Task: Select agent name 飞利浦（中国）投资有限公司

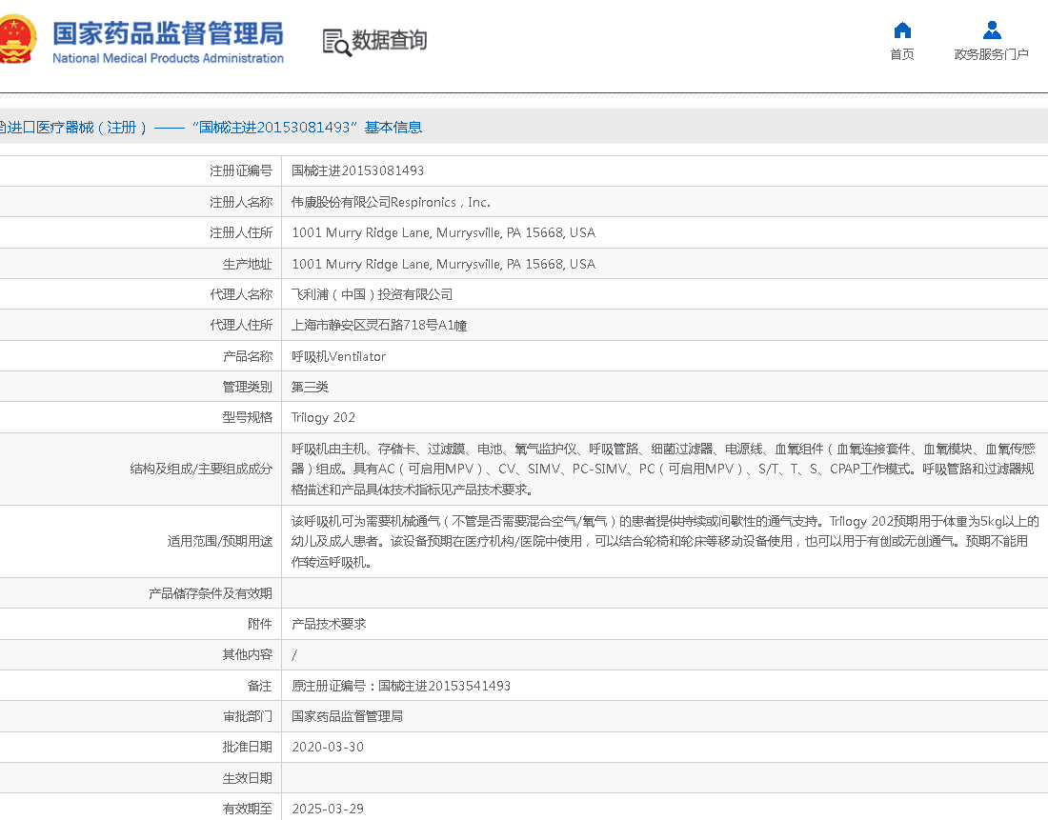Action: tap(372, 294)
